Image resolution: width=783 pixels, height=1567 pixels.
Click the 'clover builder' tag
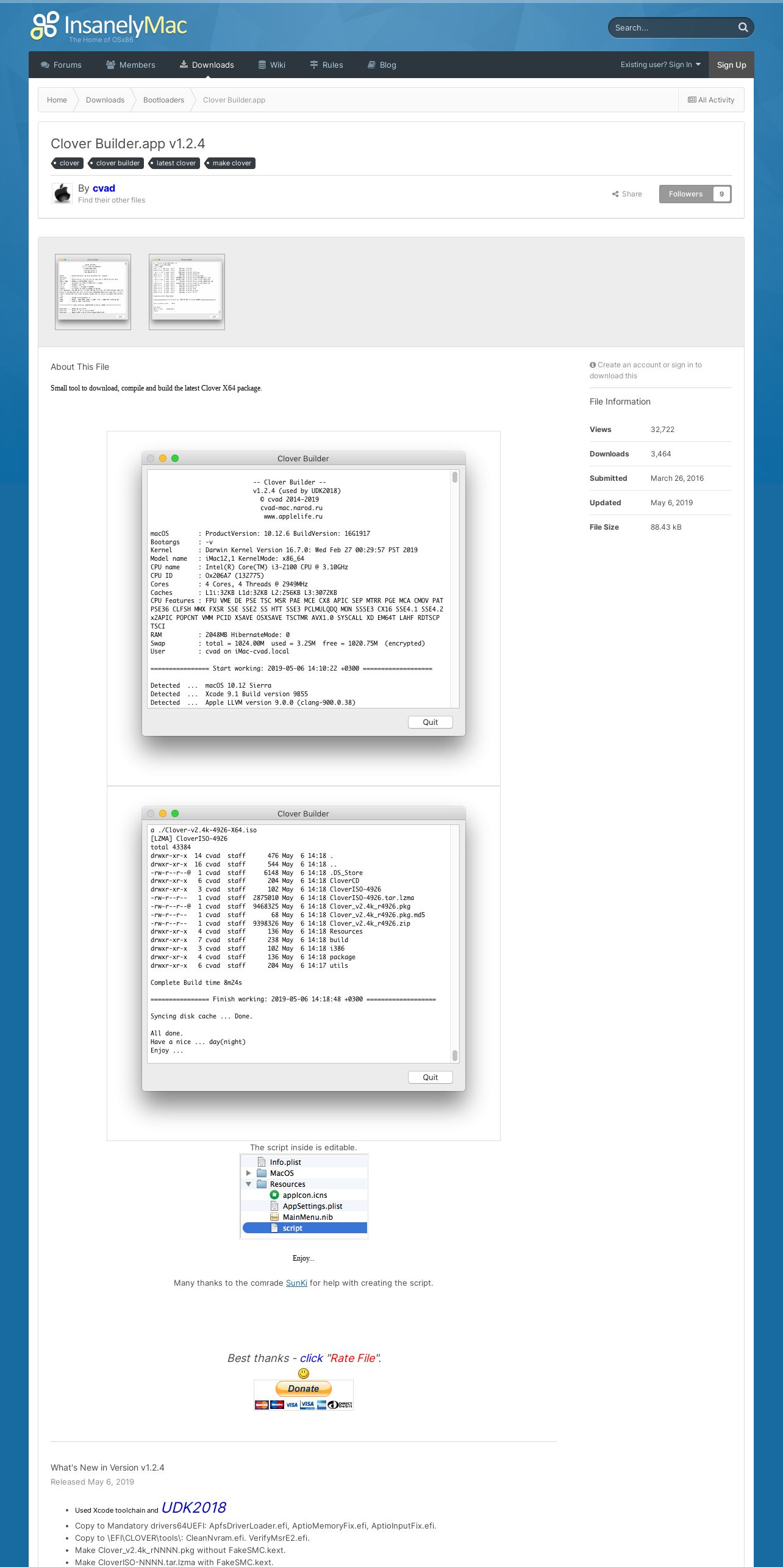click(116, 163)
